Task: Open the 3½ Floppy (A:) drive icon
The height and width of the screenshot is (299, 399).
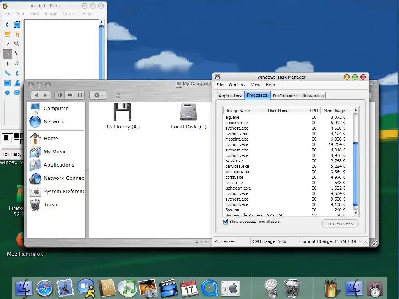Action: 122,116
